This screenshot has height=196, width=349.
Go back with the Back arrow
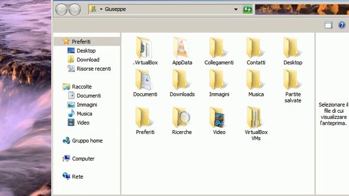pos(61,10)
